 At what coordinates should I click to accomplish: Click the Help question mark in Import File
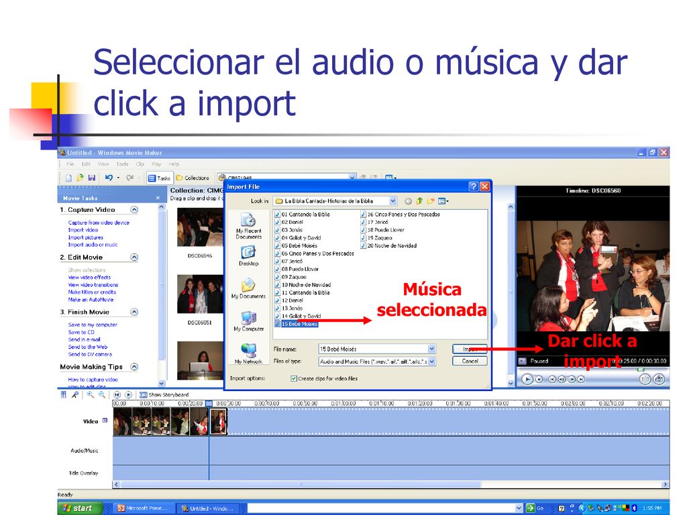pyautogui.click(x=473, y=186)
